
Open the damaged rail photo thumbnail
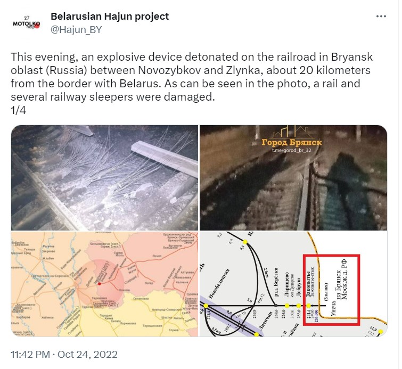pos(104,178)
